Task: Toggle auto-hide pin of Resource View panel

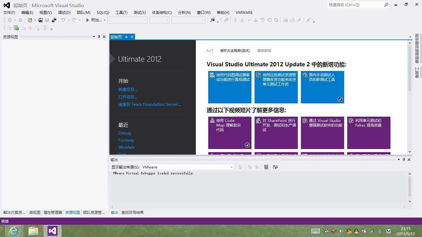Action: [99, 37]
